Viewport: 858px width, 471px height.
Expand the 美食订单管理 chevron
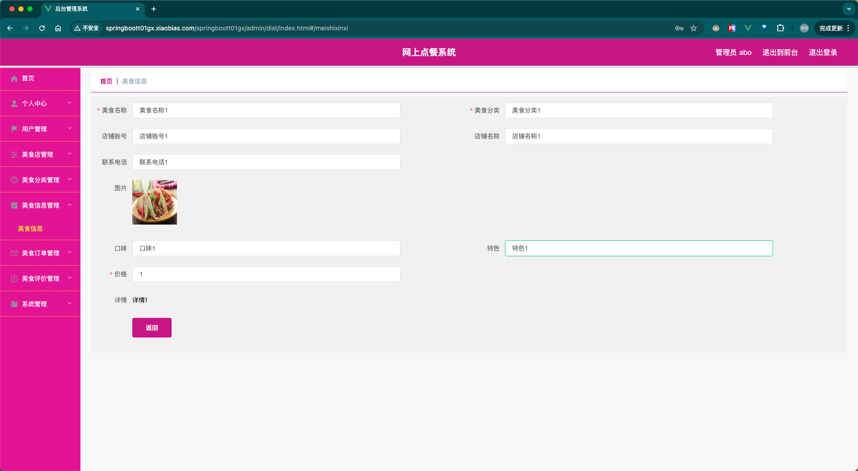pyautogui.click(x=70, y=253)
